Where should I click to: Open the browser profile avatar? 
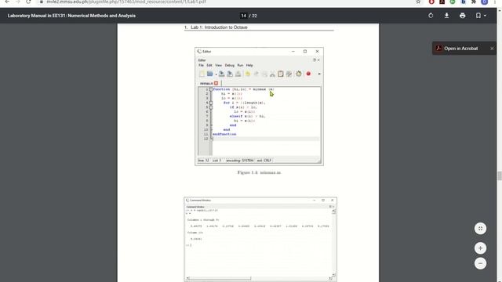point(485,2)
